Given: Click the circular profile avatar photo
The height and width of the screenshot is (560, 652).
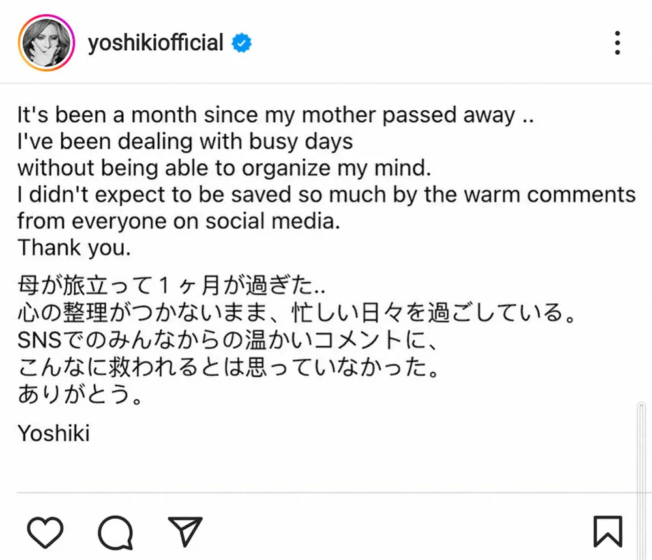Looking at the screenshot, I should pyautogui.click(x=44, y=42).
